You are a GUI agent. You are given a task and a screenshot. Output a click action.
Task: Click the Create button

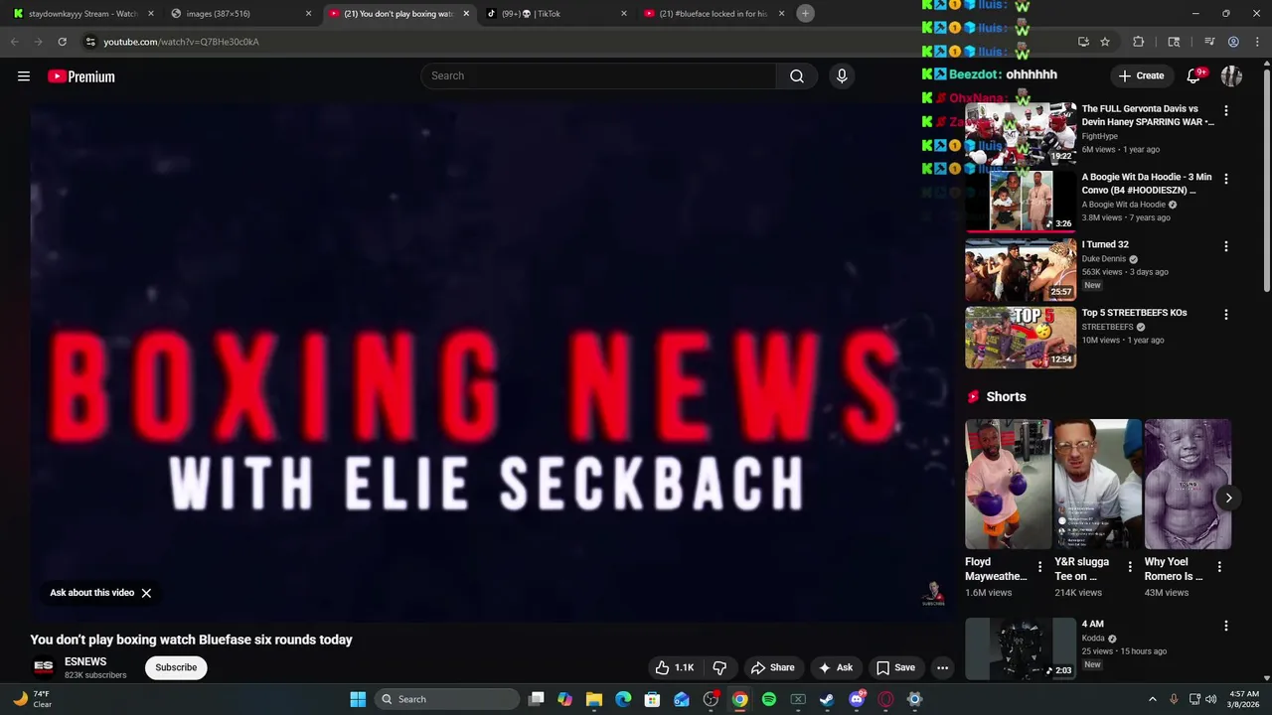coord(1141,75)
